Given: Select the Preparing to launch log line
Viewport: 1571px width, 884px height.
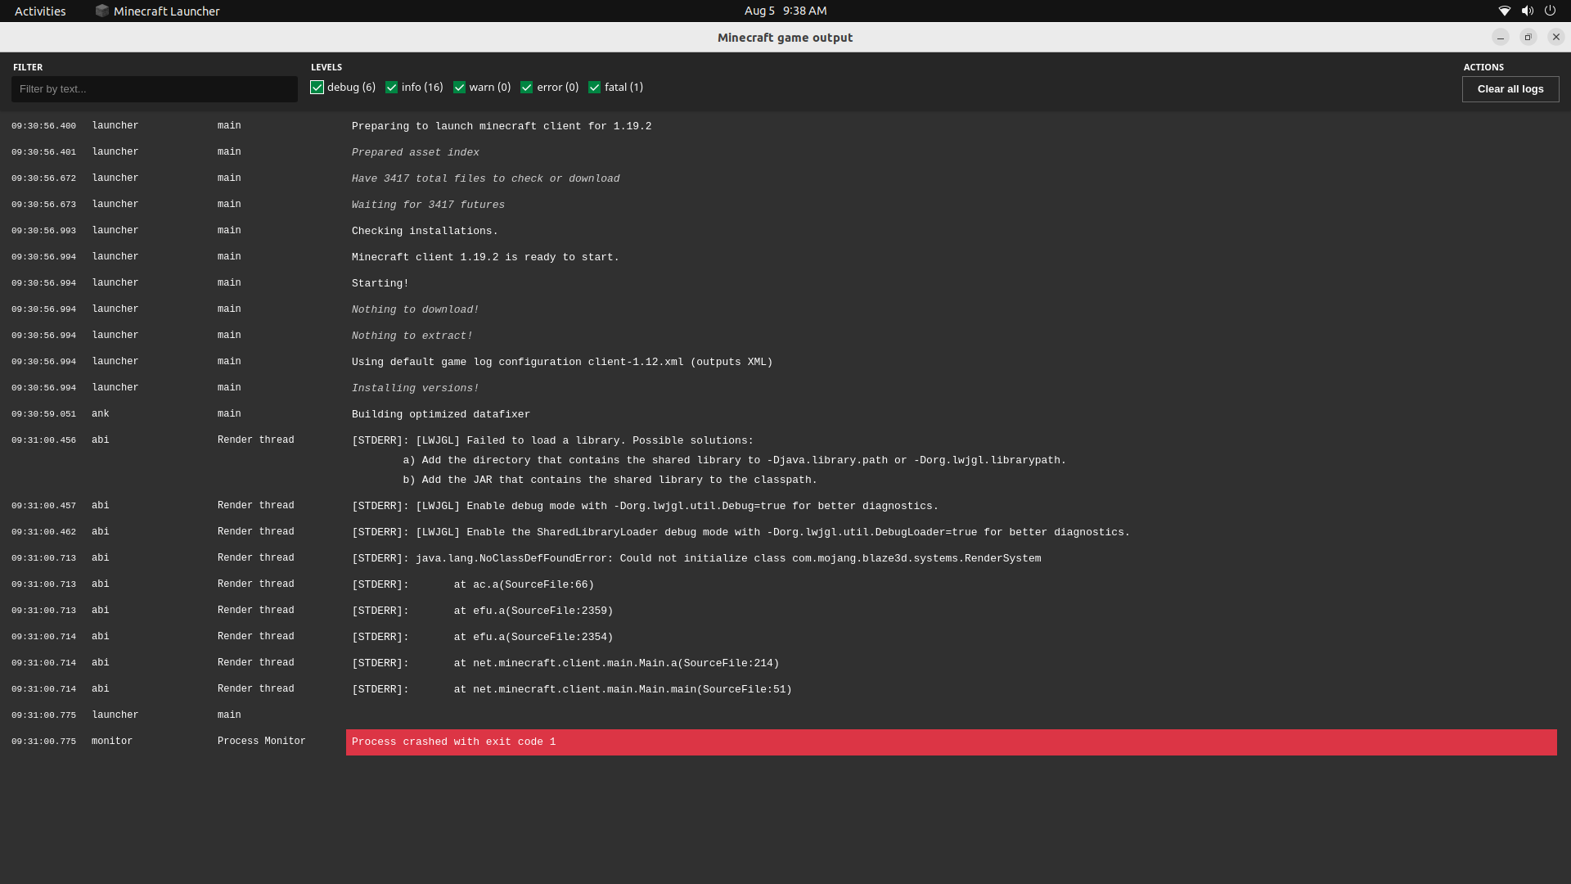Looking at the screenshot, I should [501, 126].
